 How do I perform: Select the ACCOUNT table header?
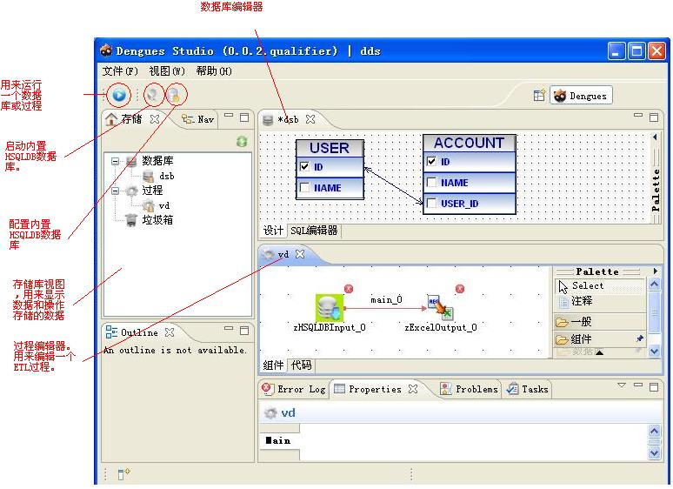point(470,143)
